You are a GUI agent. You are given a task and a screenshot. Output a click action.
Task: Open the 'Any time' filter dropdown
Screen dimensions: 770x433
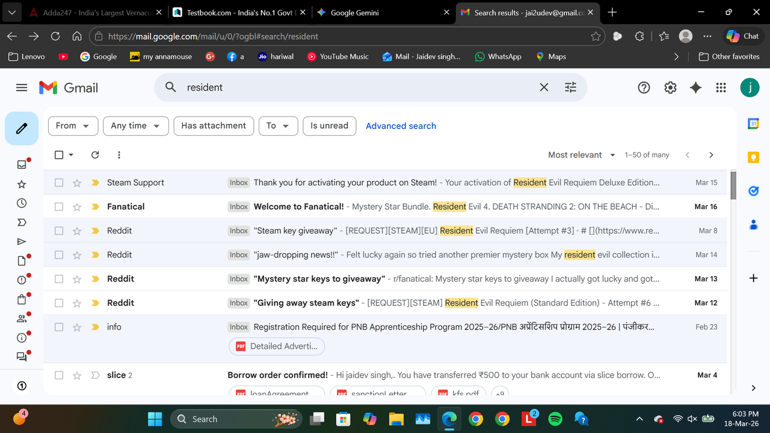[135, 126]
